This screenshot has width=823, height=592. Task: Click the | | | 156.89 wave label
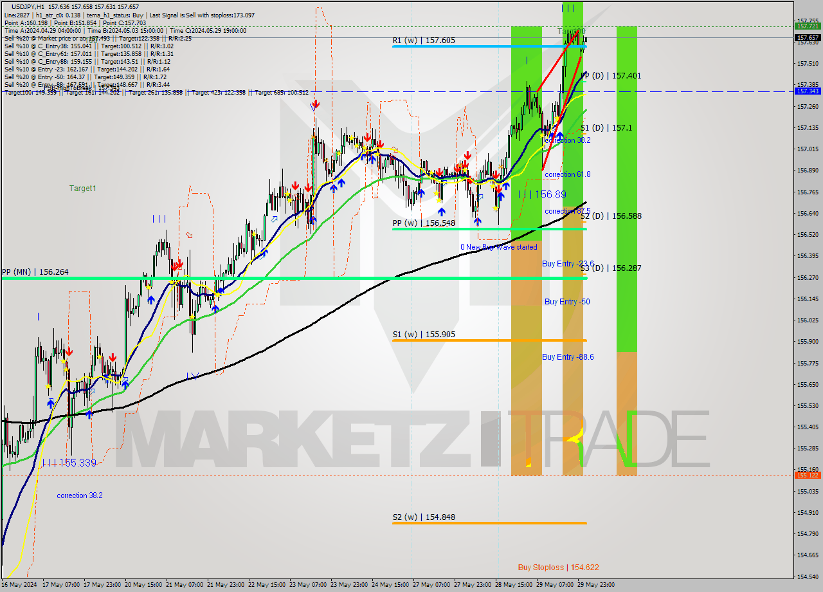(x=542, y=194)
